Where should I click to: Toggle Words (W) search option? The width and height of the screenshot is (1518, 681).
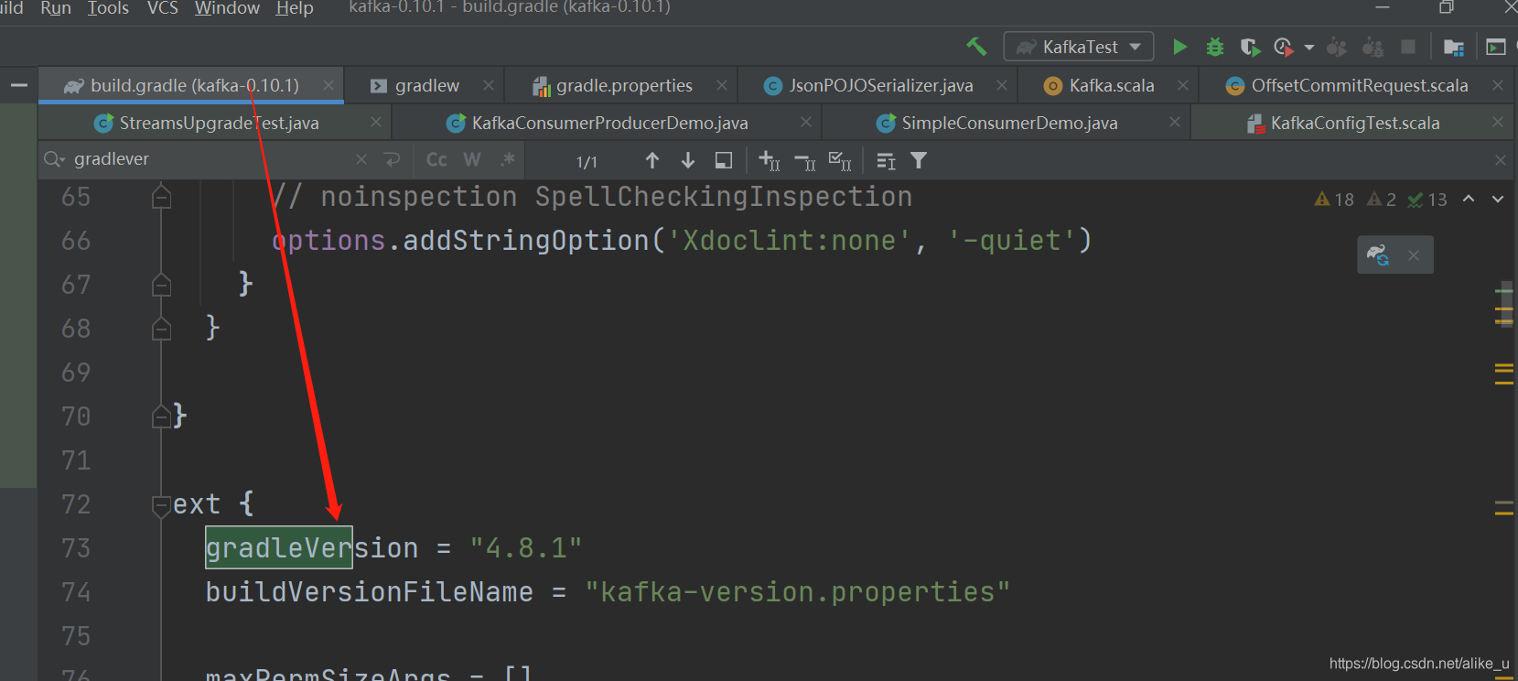point(472,159)
